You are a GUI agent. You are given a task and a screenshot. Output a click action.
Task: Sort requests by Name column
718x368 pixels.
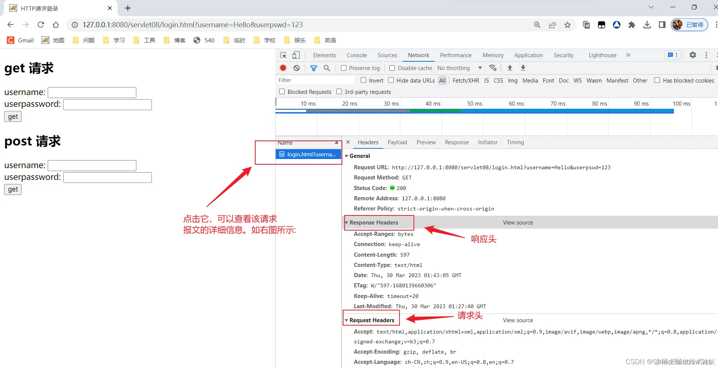pyautogui.click(x=308, y=143)
